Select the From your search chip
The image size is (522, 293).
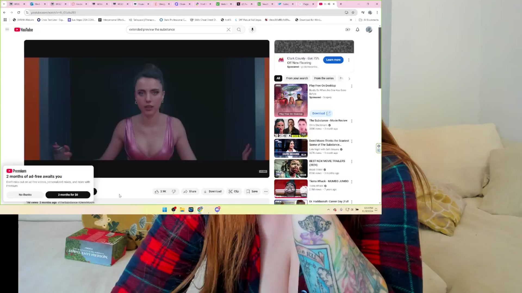[x=297, y=78]
